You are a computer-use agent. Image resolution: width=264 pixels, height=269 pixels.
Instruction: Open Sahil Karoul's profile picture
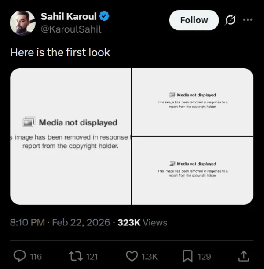(22, 23)
